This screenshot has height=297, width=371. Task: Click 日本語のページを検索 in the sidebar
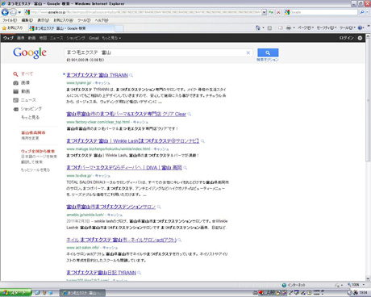[40, 157]
